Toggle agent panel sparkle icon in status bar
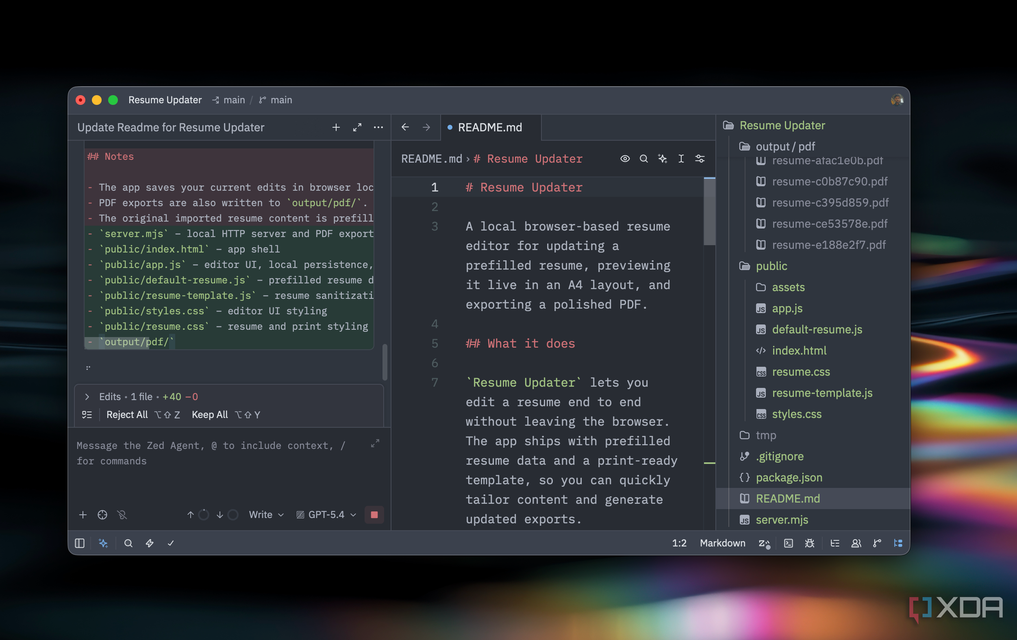This screenshot has height=640, width=1017. pyautogui.click(x=103, y=543)
